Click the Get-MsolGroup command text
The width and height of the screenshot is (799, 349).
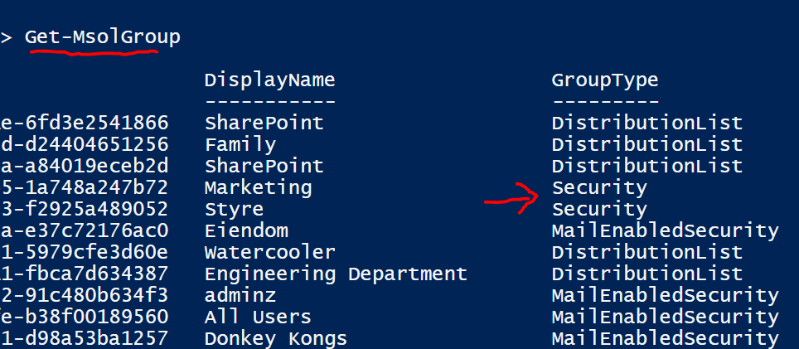[102, 37]
